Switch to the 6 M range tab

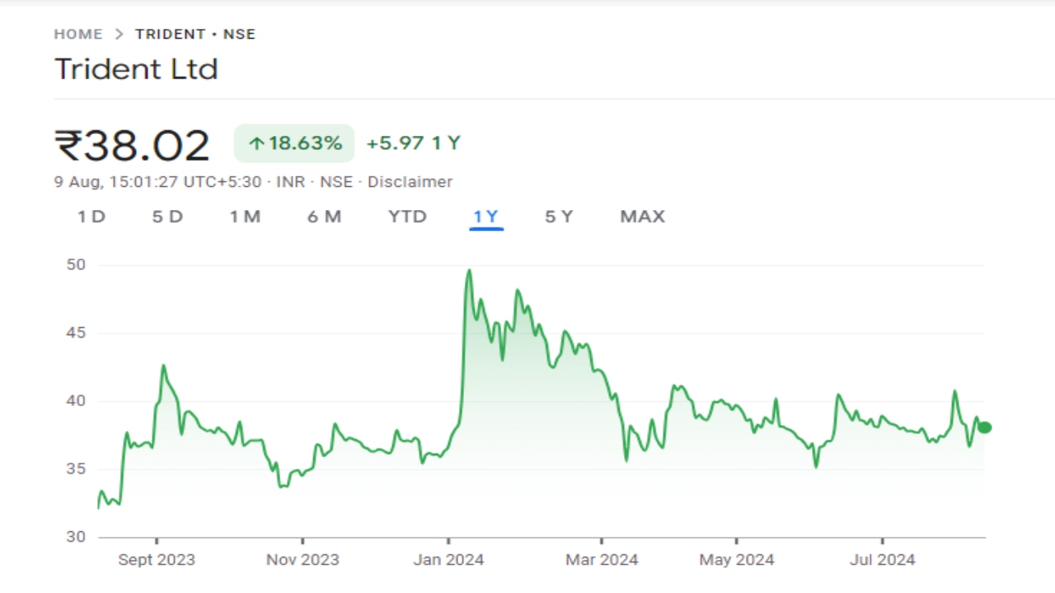324,217
